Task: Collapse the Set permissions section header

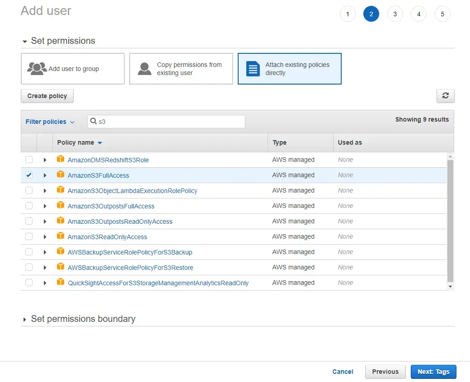Action: [25, 41]
